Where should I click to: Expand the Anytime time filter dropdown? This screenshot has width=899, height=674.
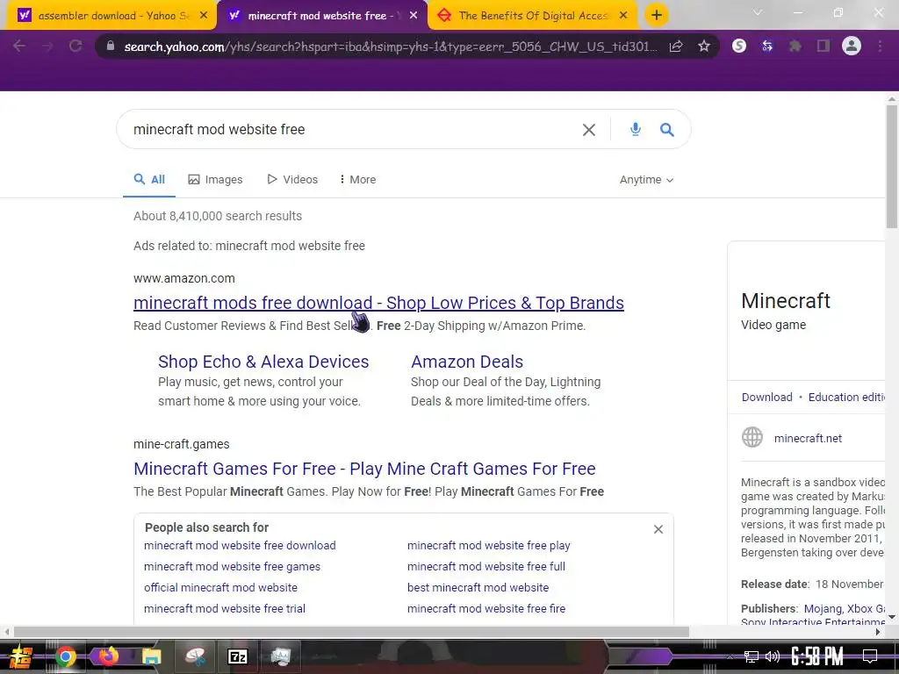646,179
